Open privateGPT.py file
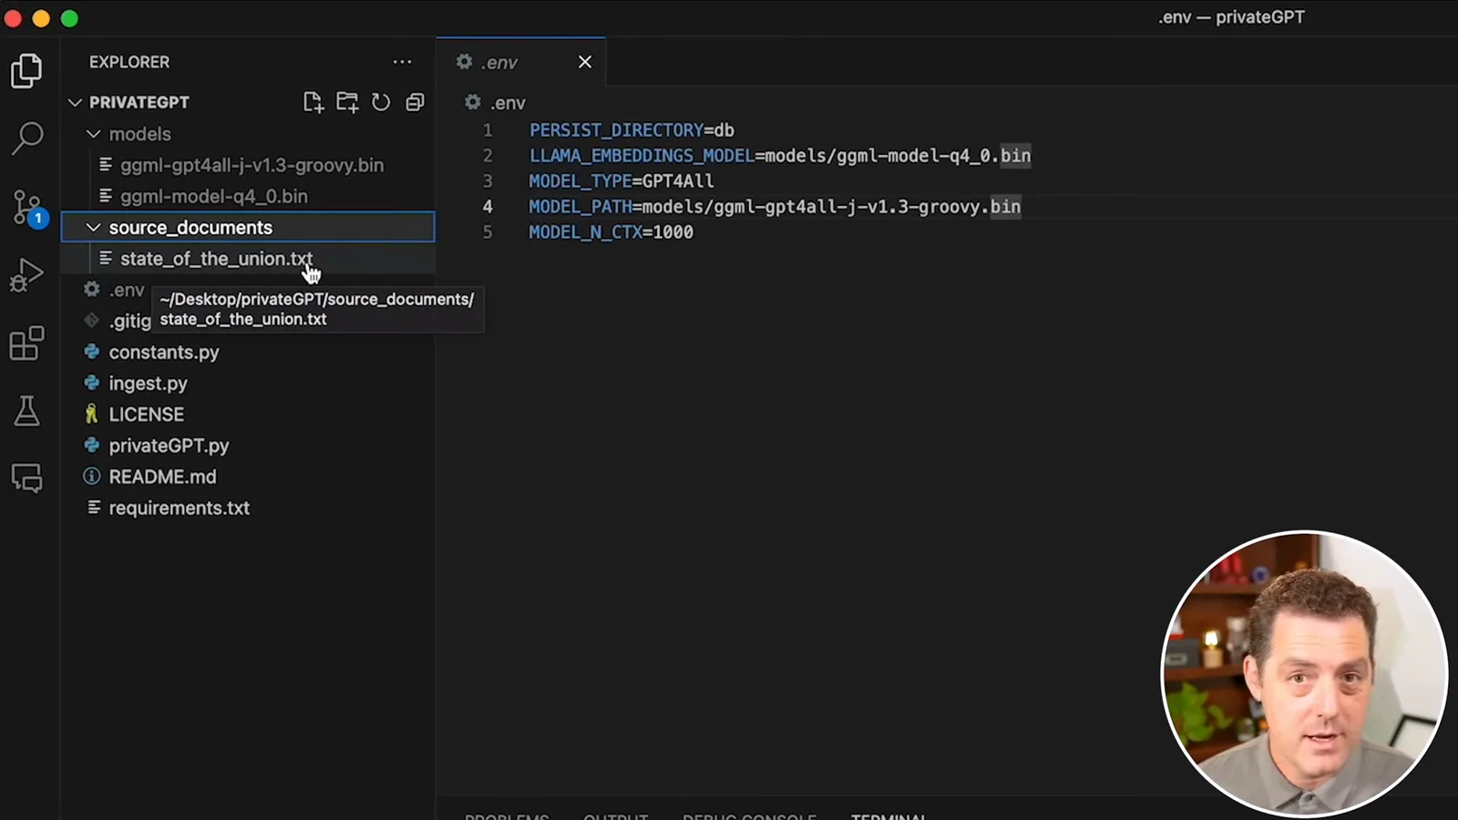 coord(169,446)
